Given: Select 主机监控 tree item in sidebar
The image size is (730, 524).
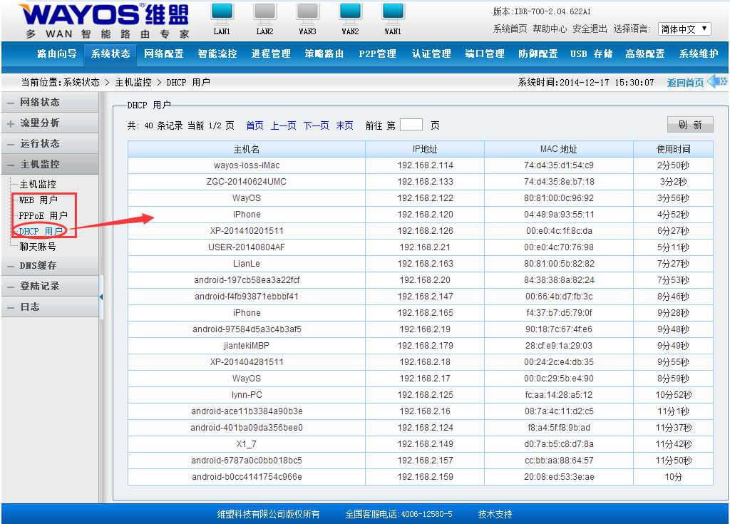Looking at the screenshot, I should [x=38, y=184].
